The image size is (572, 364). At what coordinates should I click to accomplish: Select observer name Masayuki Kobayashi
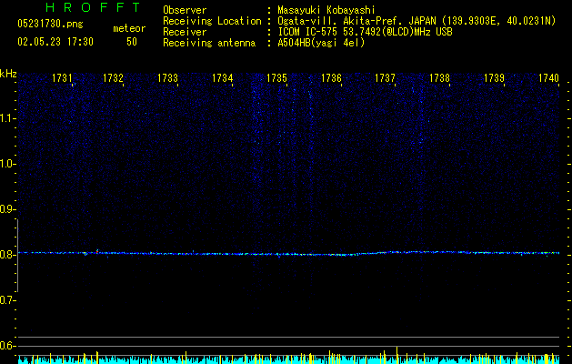(x=326, y=10)
